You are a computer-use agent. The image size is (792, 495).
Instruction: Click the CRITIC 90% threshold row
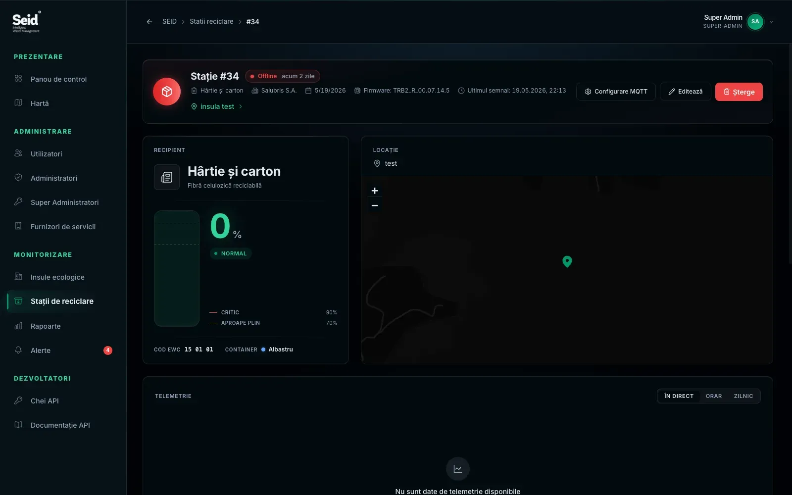coord(273,312)
